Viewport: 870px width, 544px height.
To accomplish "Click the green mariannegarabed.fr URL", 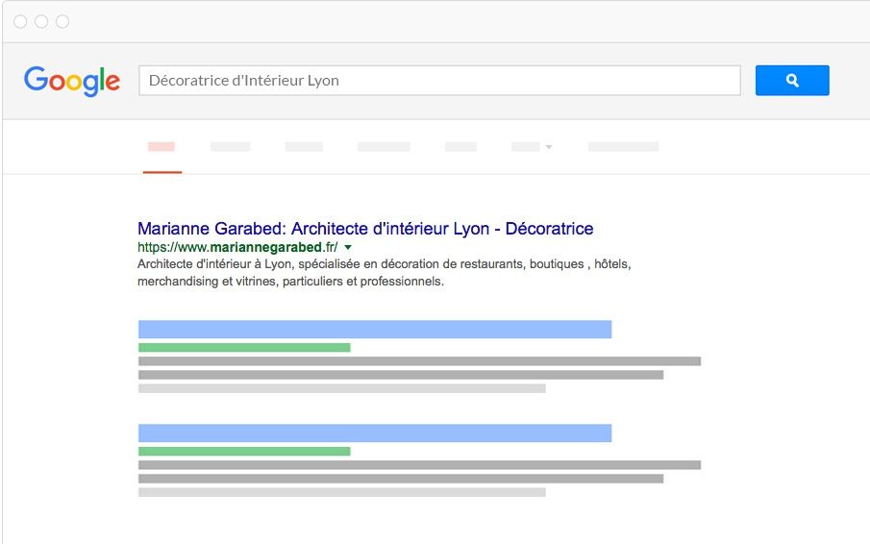I will point(237,247).
